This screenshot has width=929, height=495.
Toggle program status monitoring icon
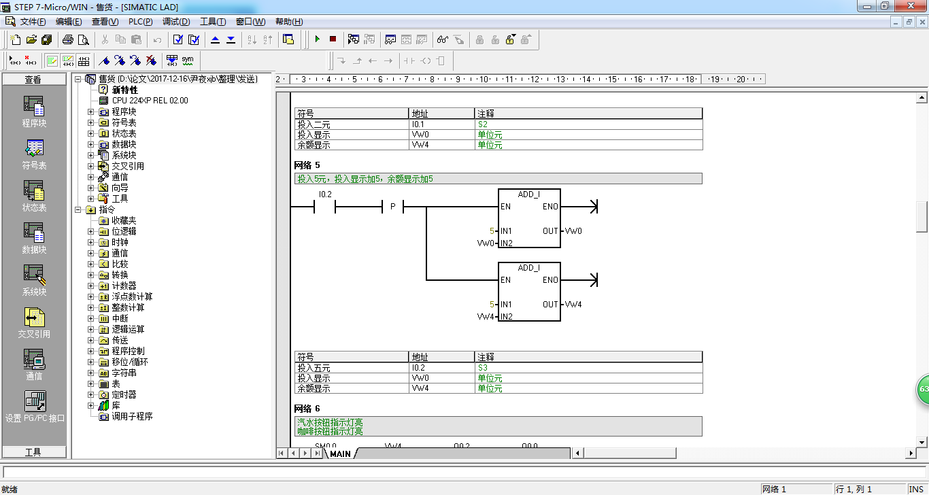click(x=354, y=39)
